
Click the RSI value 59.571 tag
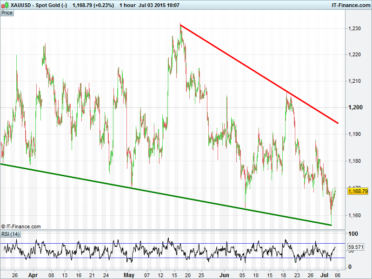pos(355,247)
